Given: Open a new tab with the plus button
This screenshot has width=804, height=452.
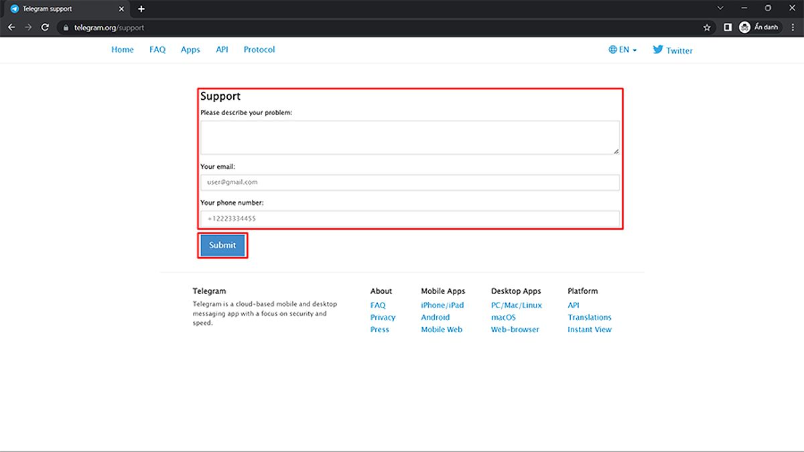Looking at the screenshot, I should [x=141, y=9].
